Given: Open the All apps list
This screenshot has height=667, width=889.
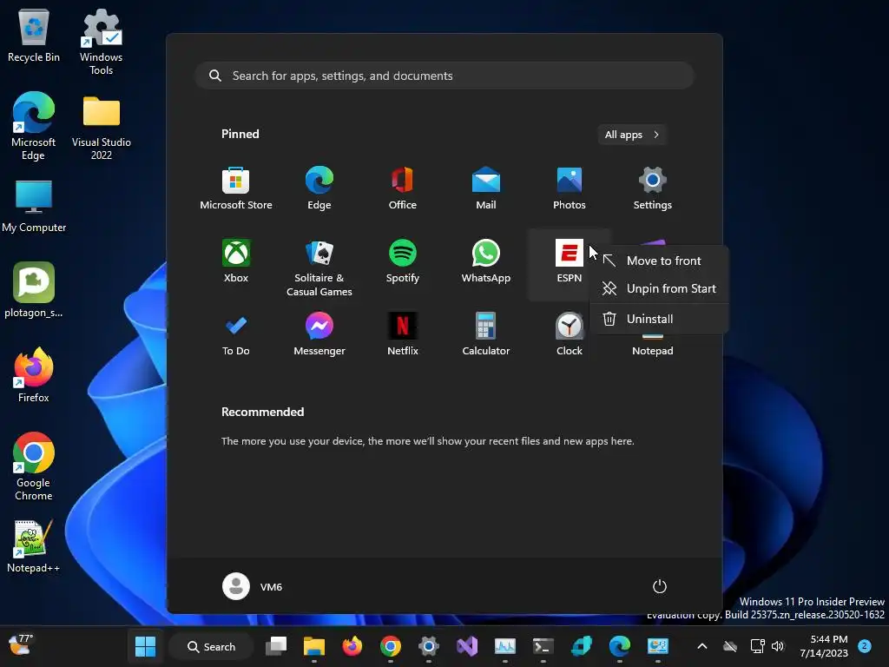Looking at the screenshot, I should 632,135.
